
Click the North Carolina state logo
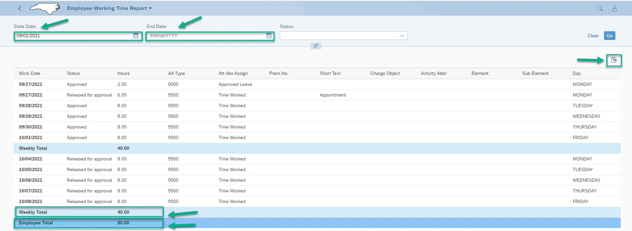45,8
